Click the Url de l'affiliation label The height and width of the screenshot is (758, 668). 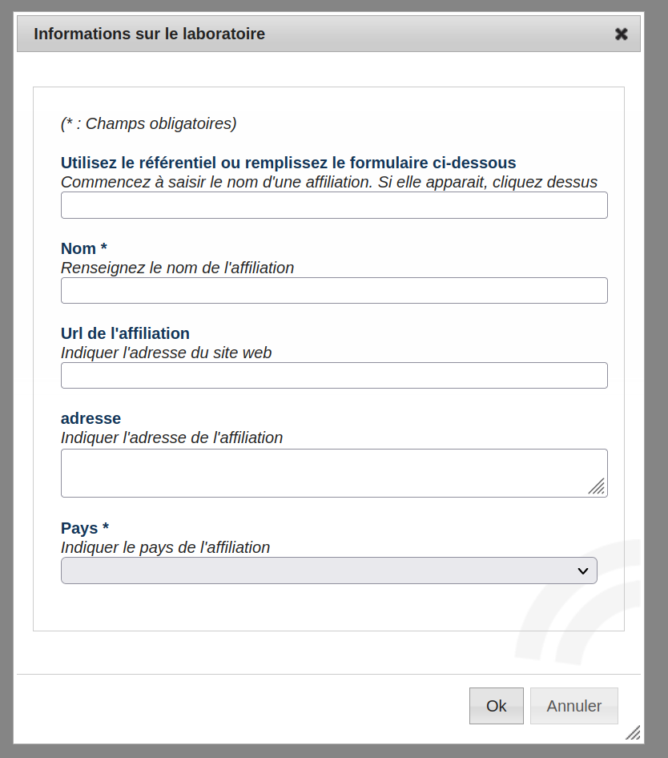click(125, 333)
